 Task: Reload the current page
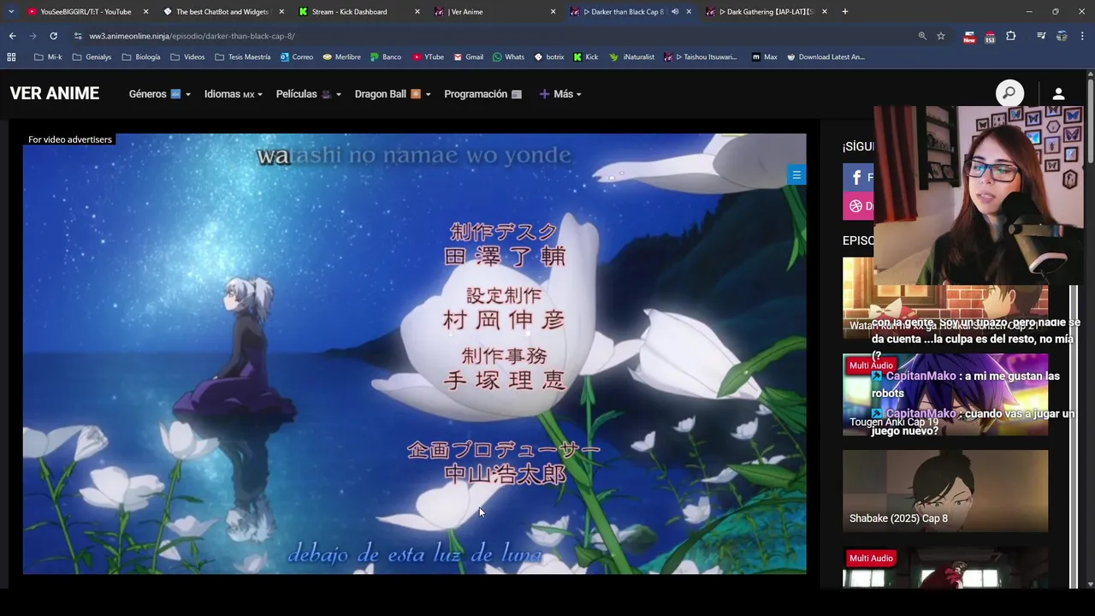tap(53, 36)
